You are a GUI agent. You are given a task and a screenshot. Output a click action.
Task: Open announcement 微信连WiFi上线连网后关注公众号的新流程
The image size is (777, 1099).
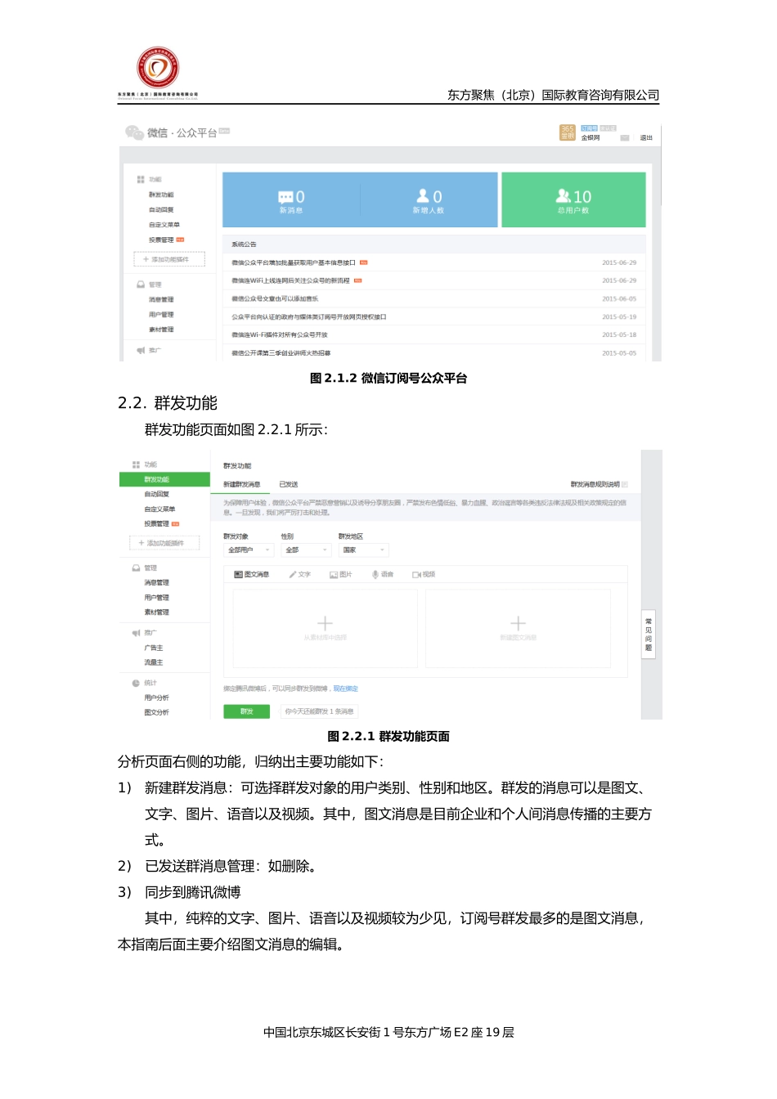pos(290,280)
